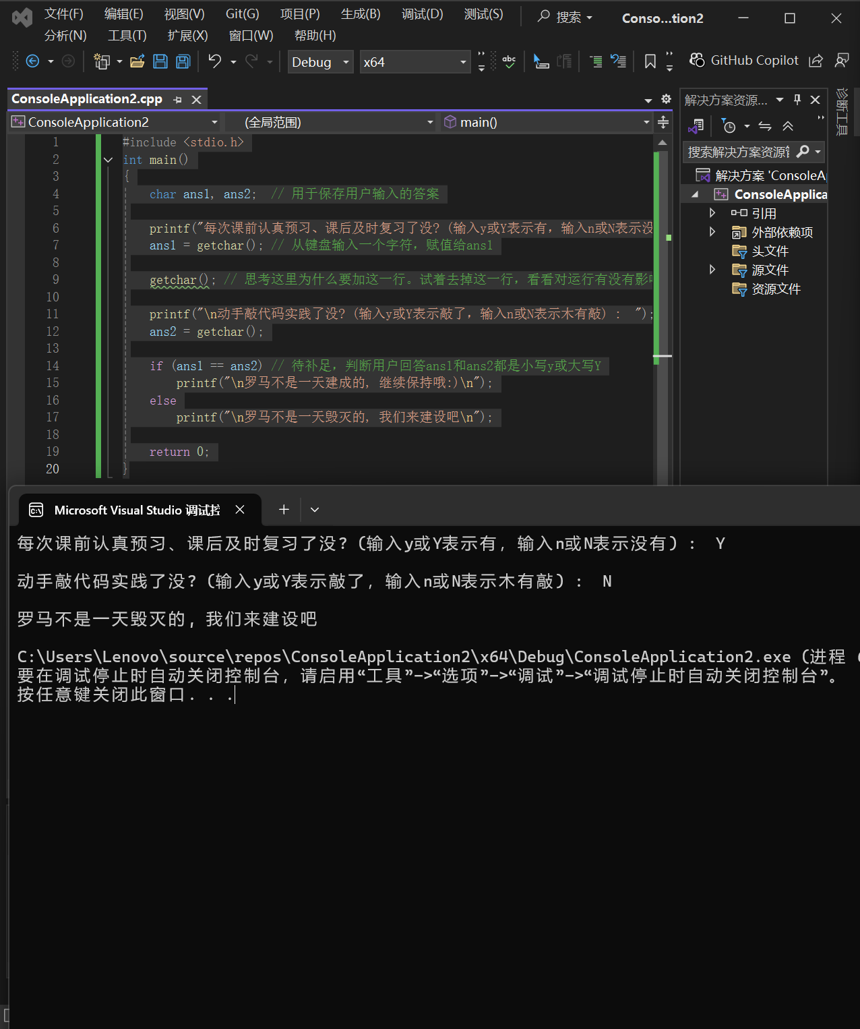Expand the 引用 node
Viewport: 860px width, 1029px height.
click(712, 213)
